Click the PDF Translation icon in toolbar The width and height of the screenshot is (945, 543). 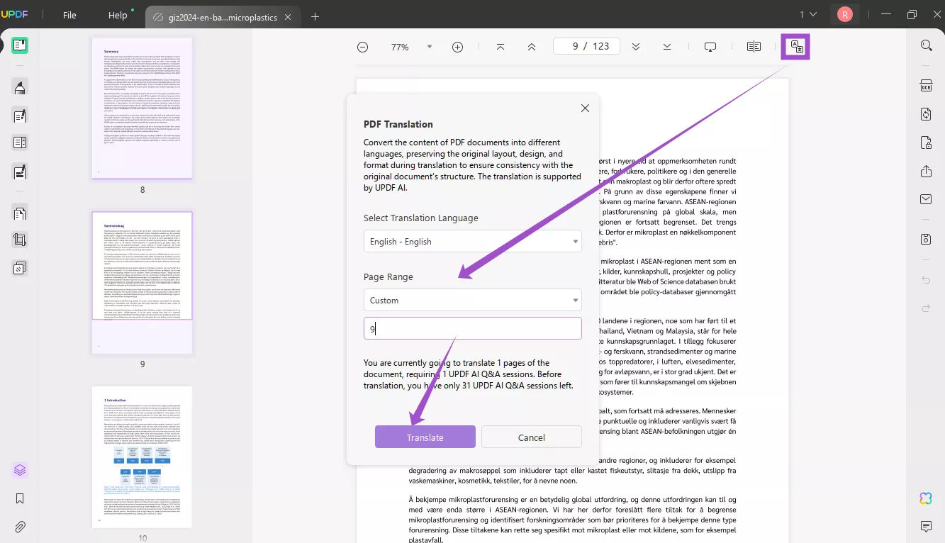tap(796, 47)
